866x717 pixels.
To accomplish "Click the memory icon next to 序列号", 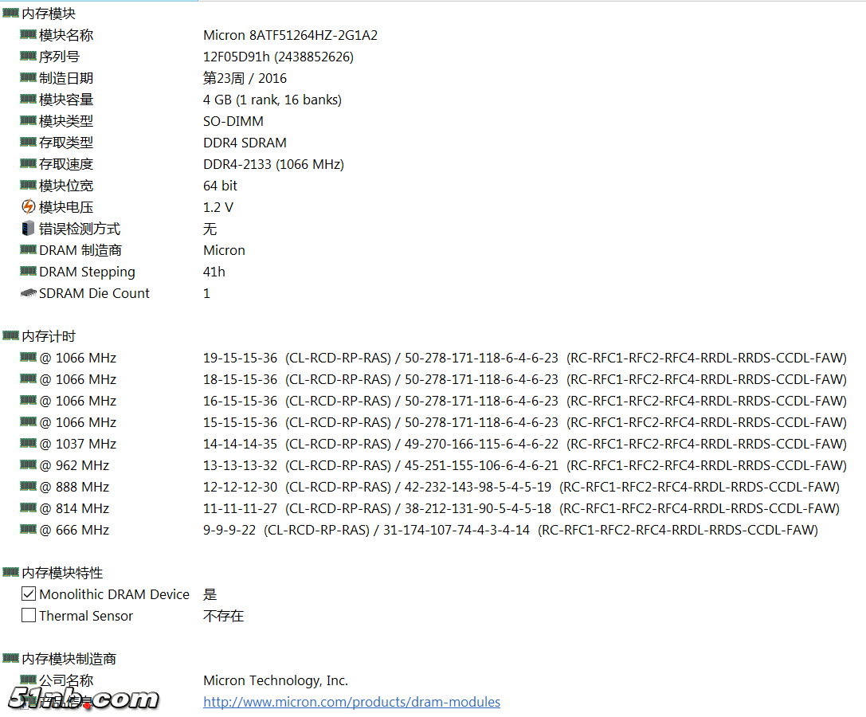I will [28, 56].
